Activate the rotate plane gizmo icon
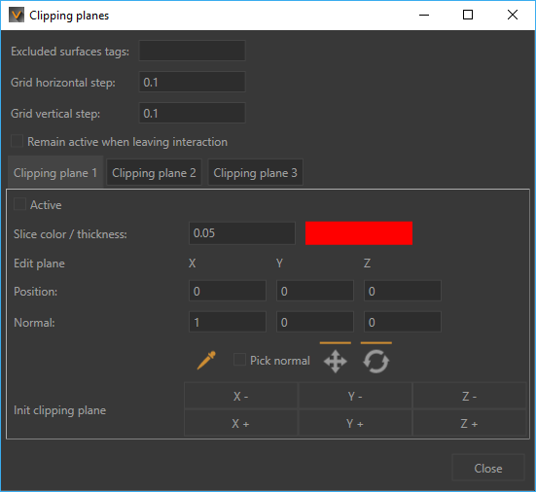This screenshot has width=536, height=492. tap(376, 361)
